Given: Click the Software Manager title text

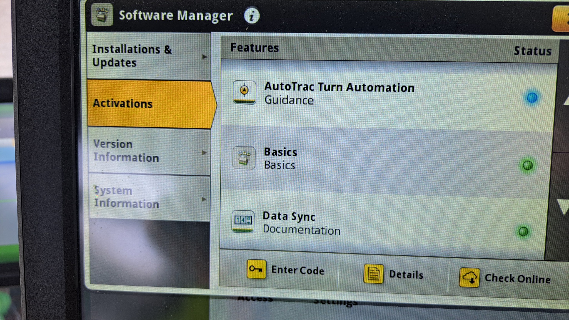Looking at the screenshot, I should (x=176, y=16).
